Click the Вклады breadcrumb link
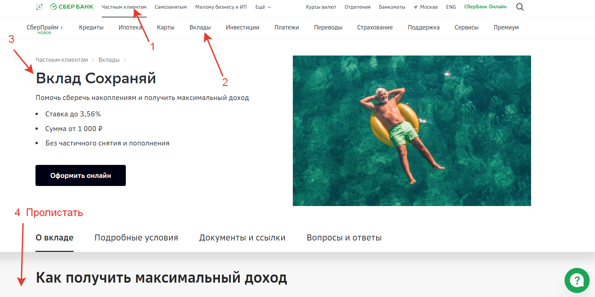 109,60
